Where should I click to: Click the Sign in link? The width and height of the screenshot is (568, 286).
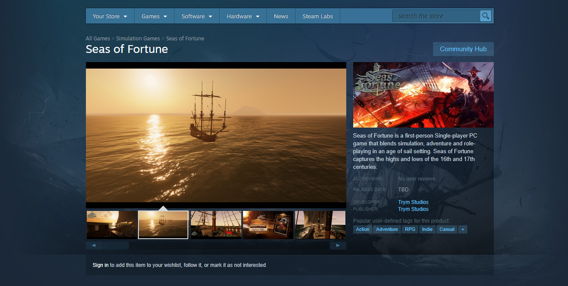click(101, 265)
